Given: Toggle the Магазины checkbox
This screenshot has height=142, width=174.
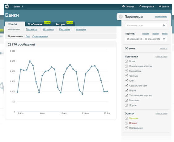Looking at the screenshot, I should tap(126, 100).
